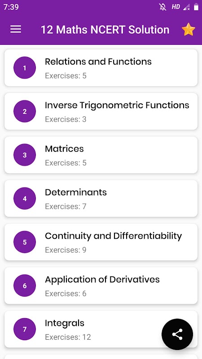Screen dimensions: 202x359
Task: Open the hamburger navigation menu
Action: [16, 29]
